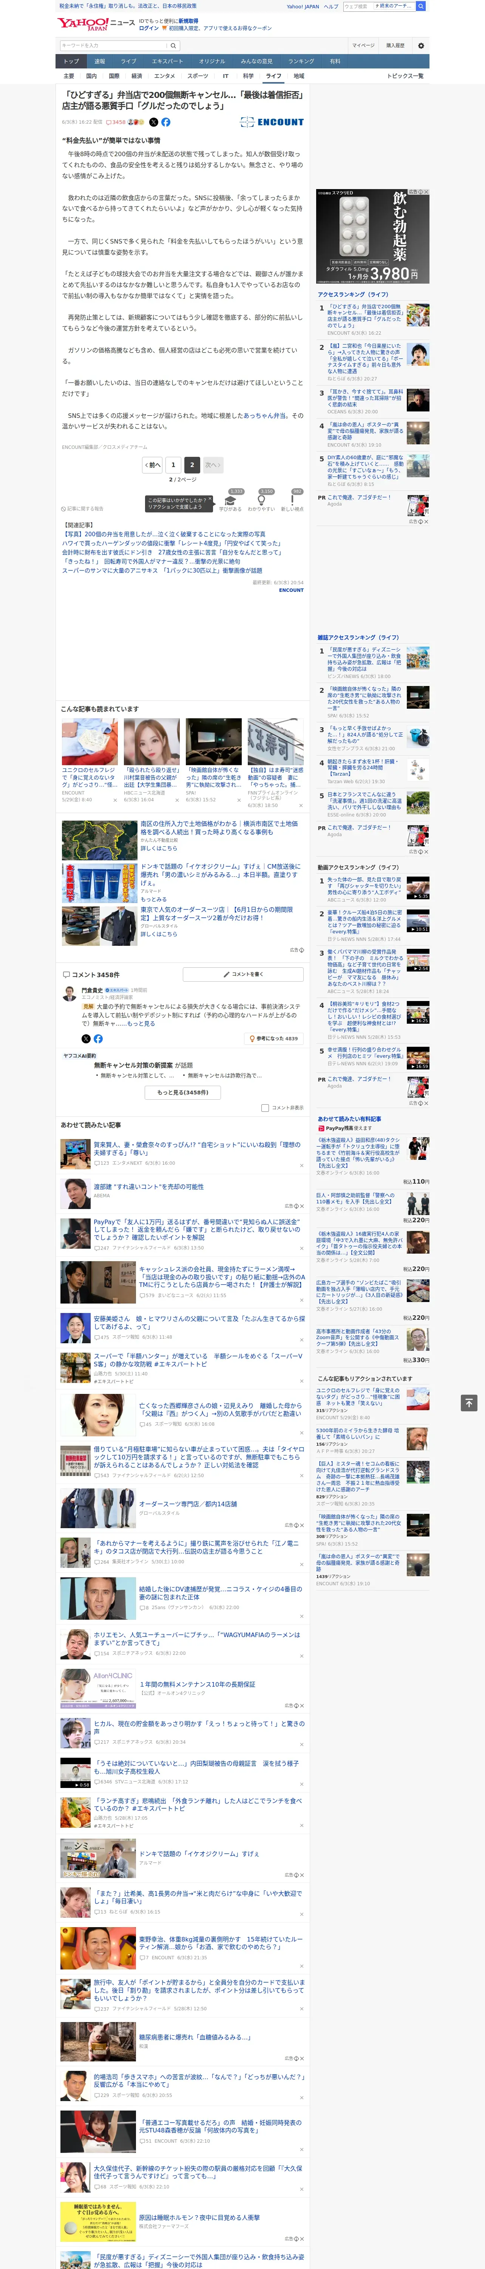Select the エキスパート navigation tab

[167, 62]
